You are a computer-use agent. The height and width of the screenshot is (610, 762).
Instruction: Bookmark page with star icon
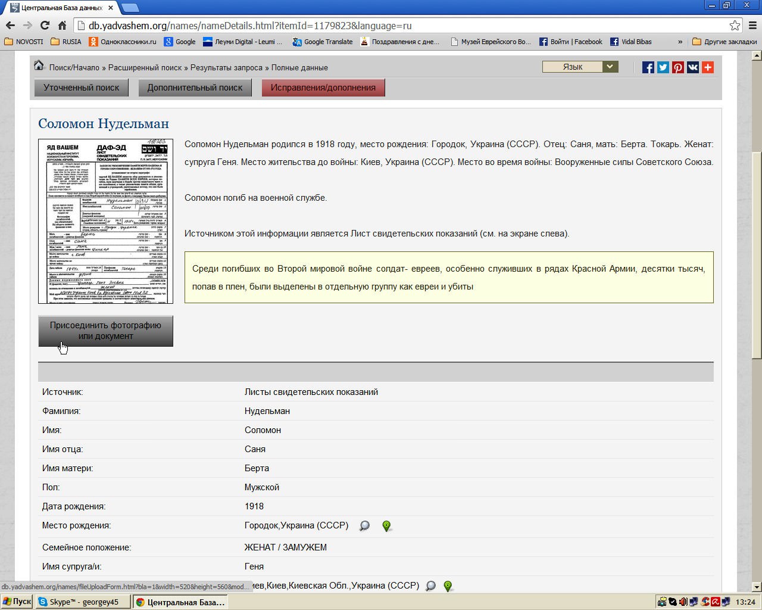tap(735, 26)
